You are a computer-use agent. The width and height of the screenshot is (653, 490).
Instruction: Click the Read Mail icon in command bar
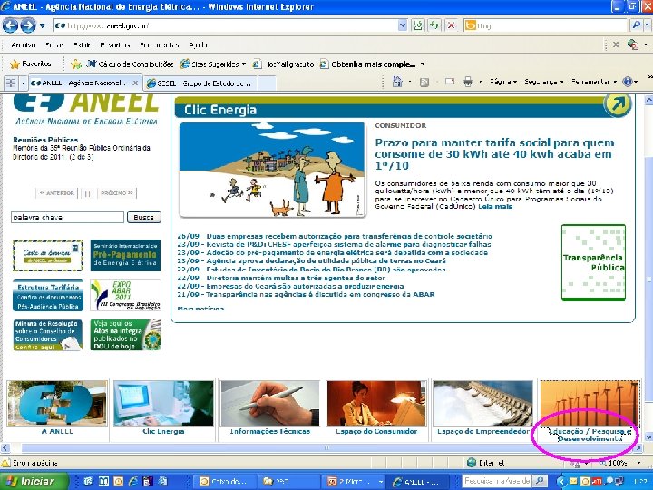click(x=450, y=82)
